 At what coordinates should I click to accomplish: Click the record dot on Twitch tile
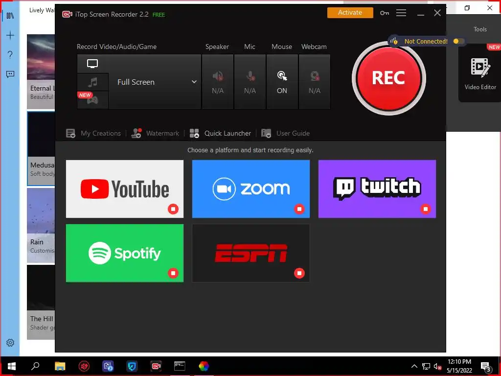pyautogui.click(x=426, y=209)
